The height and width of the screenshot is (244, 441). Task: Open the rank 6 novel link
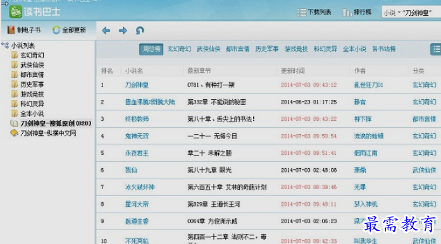(131, 170)
